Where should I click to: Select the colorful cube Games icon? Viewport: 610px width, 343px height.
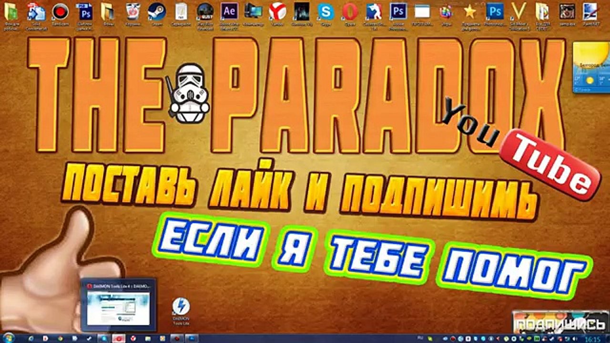pos(446,13)
